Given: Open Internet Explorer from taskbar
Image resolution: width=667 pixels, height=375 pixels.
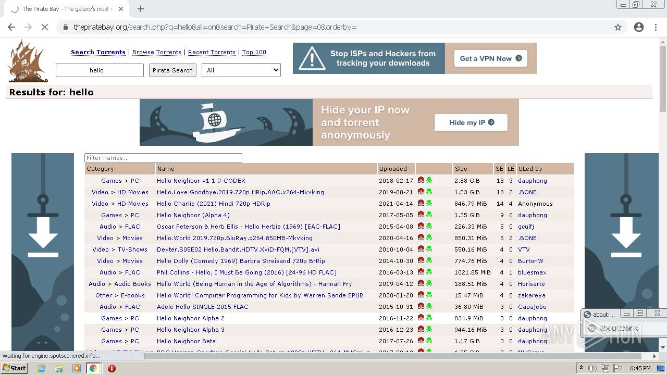Looking at the screenshot, I should click(x=42, y=368).
